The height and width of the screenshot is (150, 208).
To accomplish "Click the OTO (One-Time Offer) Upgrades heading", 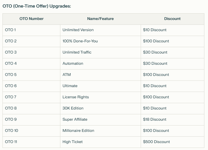I will pos(37,6).
